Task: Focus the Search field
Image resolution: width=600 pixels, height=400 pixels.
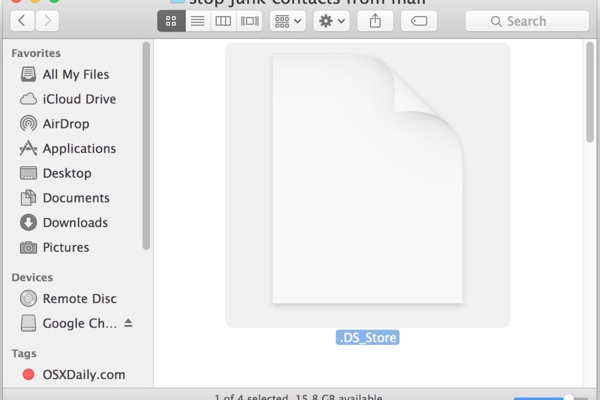Action: pos(527,21)
